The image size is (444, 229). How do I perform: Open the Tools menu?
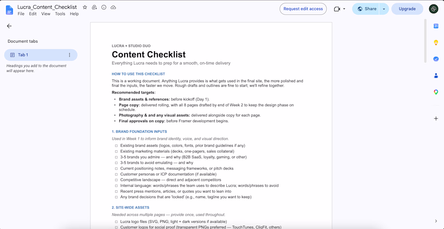(x=60, y=14)
